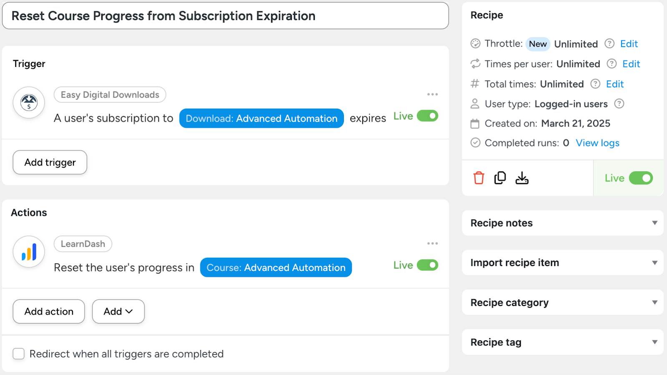Click the Add trigger button
667x375 pixels.
pyautogui.click(x=50, y=162)
